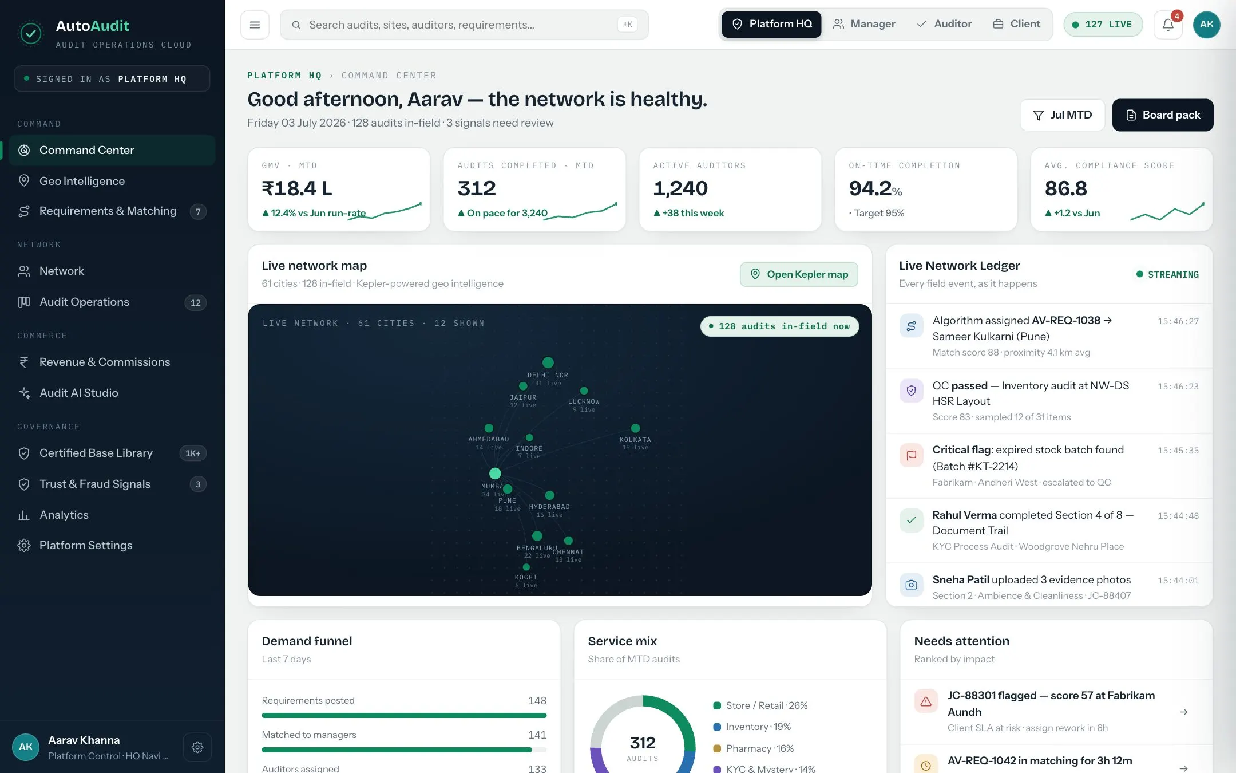Click critical flag icon in ledger
Image resolution: width=1236 pixels, height=773 pixels.
[911, 455]
